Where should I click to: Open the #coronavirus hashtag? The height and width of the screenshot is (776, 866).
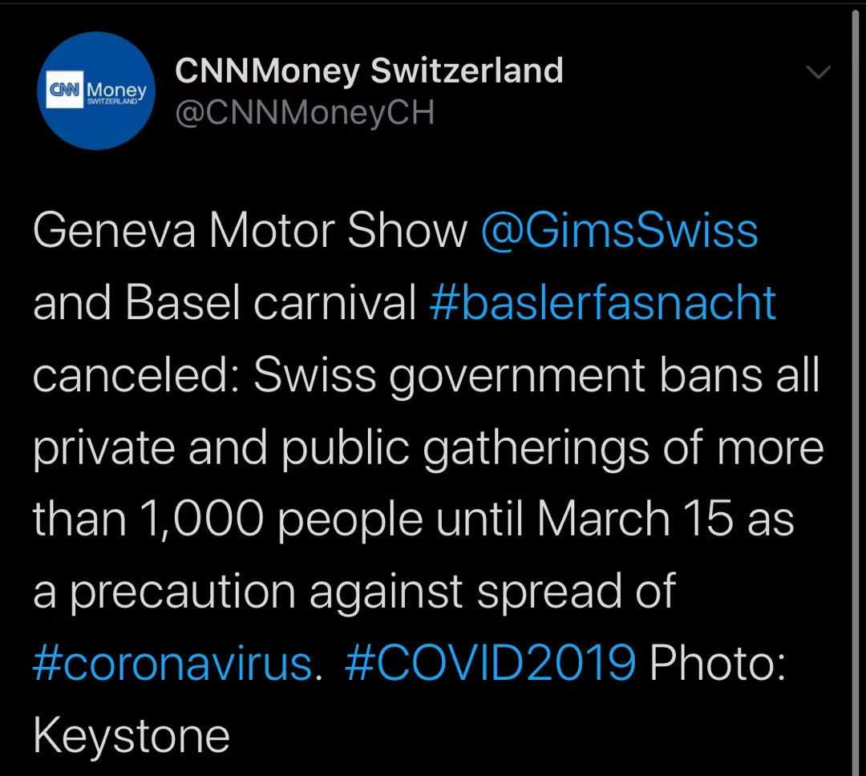(172, 663)
